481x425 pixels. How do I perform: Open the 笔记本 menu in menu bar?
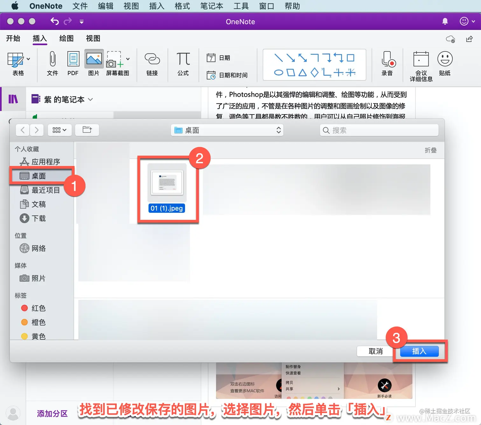[x=212, y=6]
